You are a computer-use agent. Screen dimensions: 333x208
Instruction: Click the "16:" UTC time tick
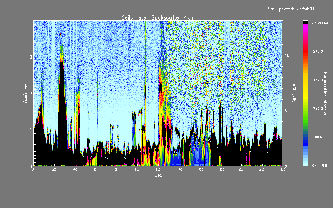pyautogui.click(x=200, y=169)
